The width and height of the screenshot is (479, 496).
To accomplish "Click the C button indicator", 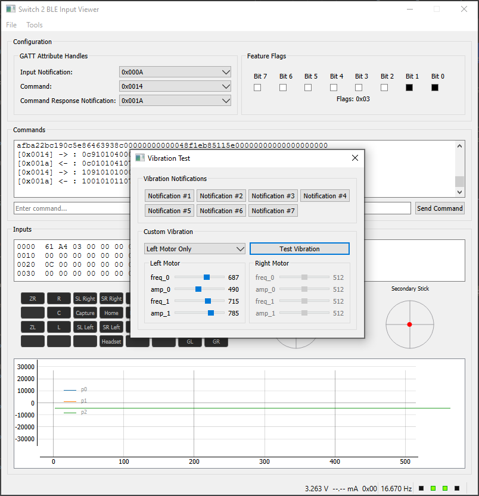I will coord(59,313).
